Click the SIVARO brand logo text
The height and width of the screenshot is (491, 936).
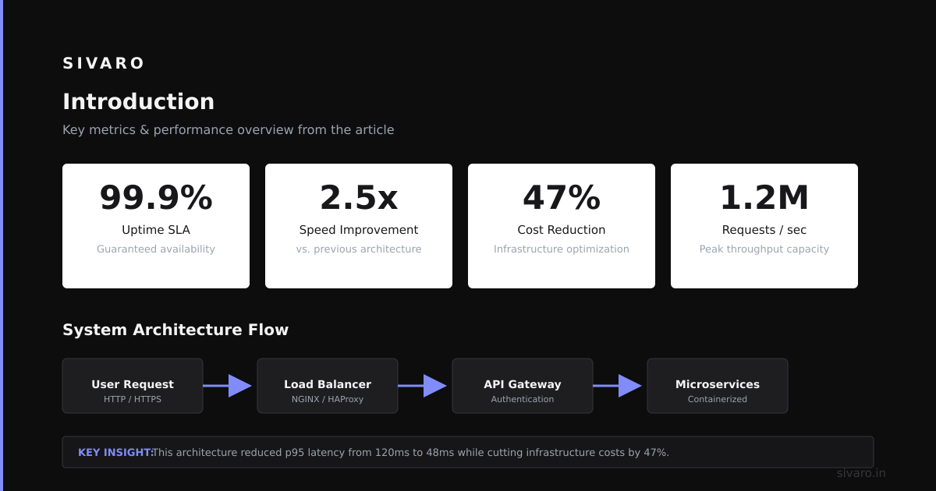click(x=104, y=63)
